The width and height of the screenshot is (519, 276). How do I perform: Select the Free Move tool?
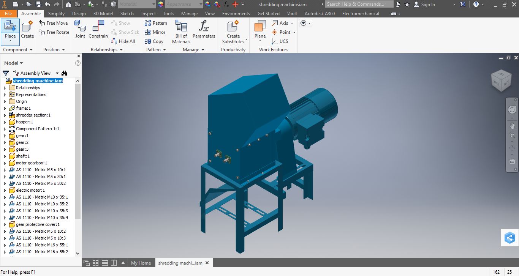pyautogui.click(x=53, y=23)
